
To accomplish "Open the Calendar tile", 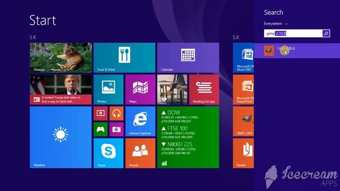I will [188, 57].
